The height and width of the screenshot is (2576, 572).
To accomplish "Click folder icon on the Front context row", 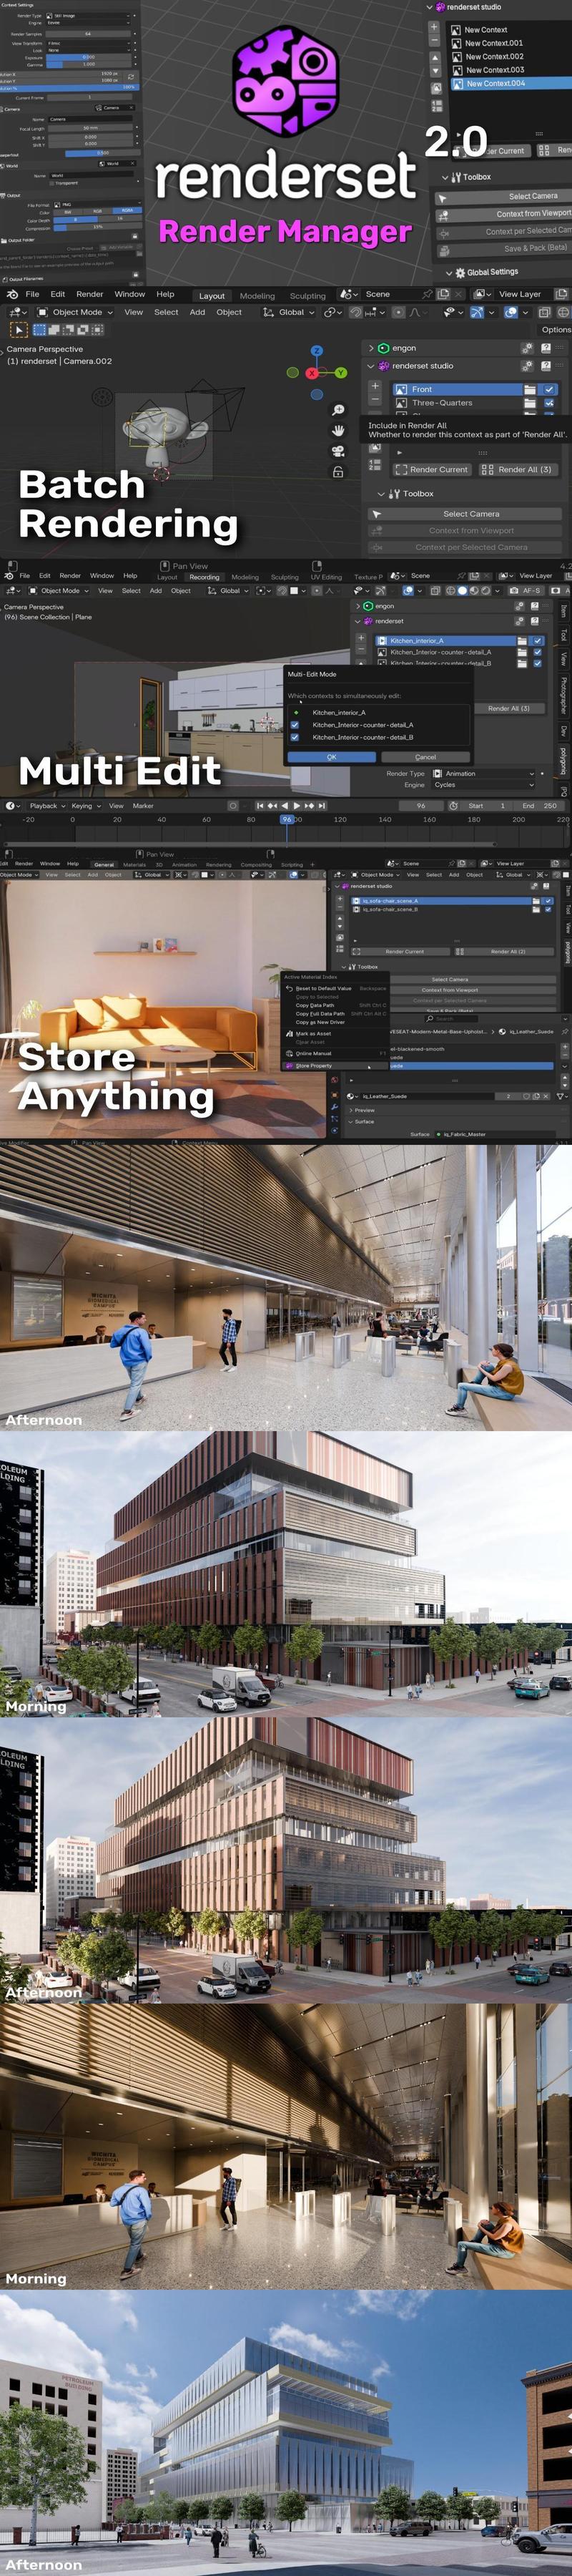I will pyautogui.click(x=529, y=389).
